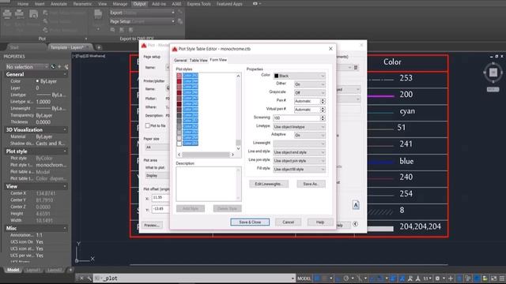The width and height of the screenshot is (506, 284).
Task: Open the Fill style dropdown
Action: coord(299,169)
